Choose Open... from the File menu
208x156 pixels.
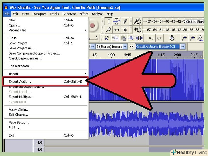click(x=46, y=25)
